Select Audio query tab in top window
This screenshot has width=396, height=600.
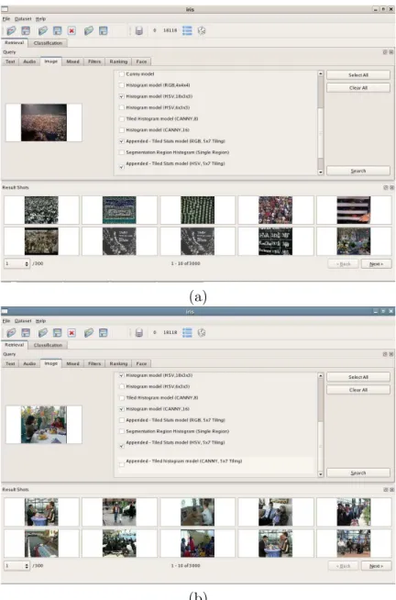[x=29, y=61]
